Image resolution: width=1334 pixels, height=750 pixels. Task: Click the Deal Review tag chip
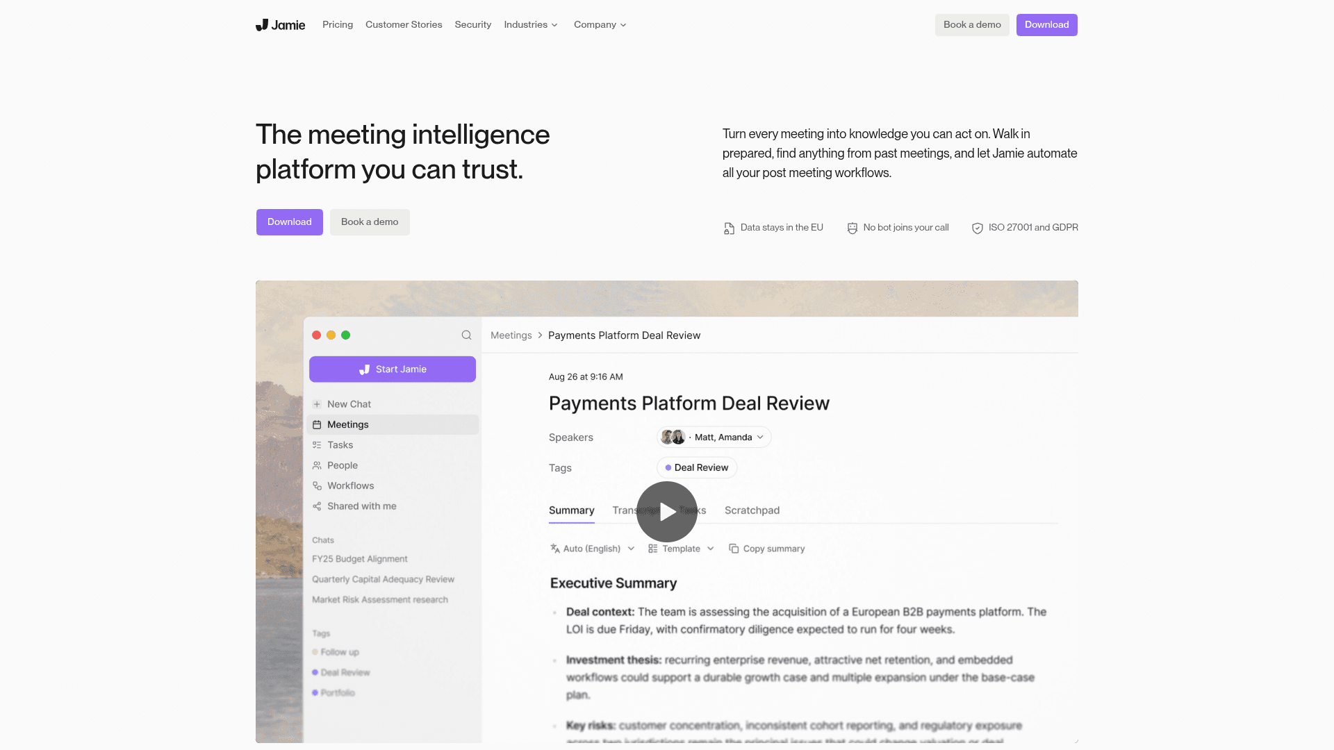click(x=697, y=467)
